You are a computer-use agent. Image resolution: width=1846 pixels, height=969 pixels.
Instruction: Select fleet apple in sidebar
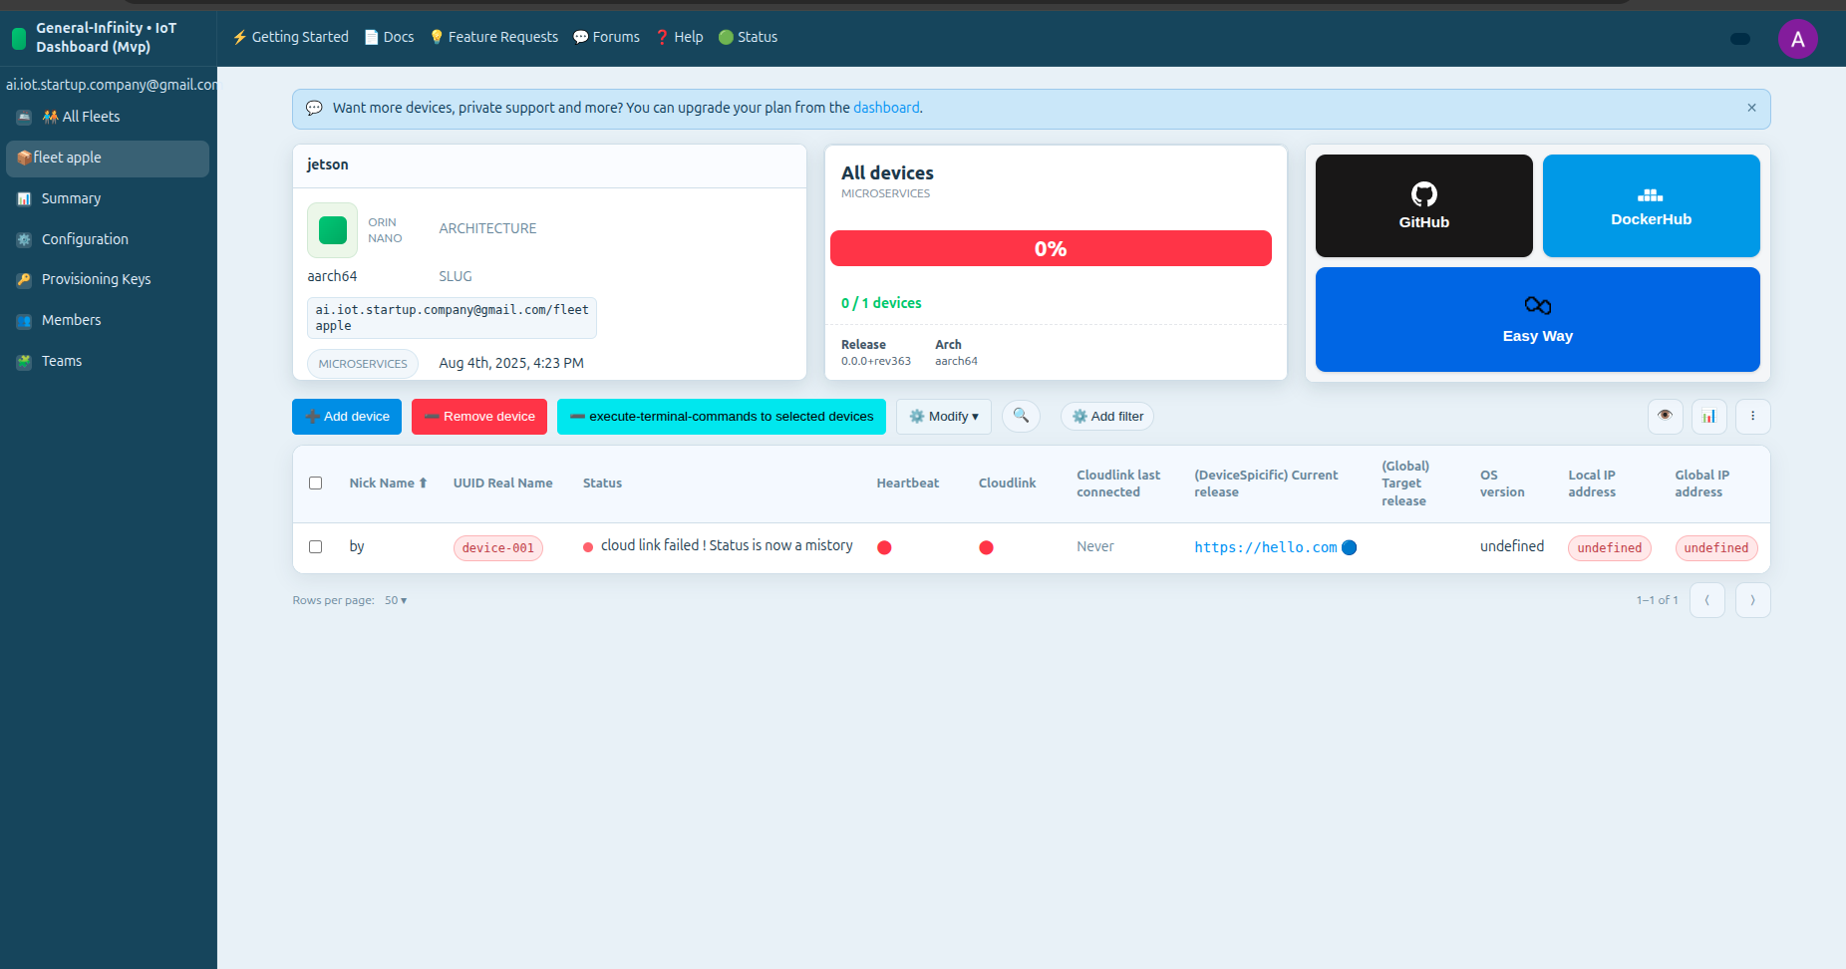point(108,159)
